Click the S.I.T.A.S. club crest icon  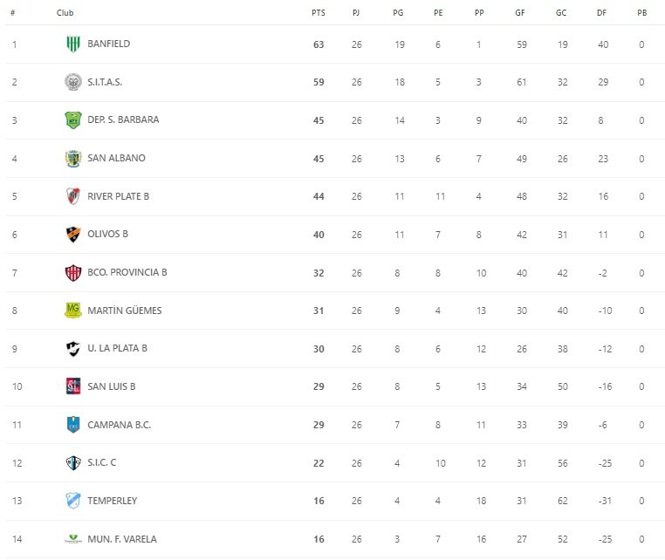[x=73, y=82]
